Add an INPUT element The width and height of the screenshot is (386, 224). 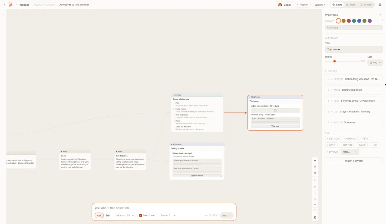pos(331,145)
